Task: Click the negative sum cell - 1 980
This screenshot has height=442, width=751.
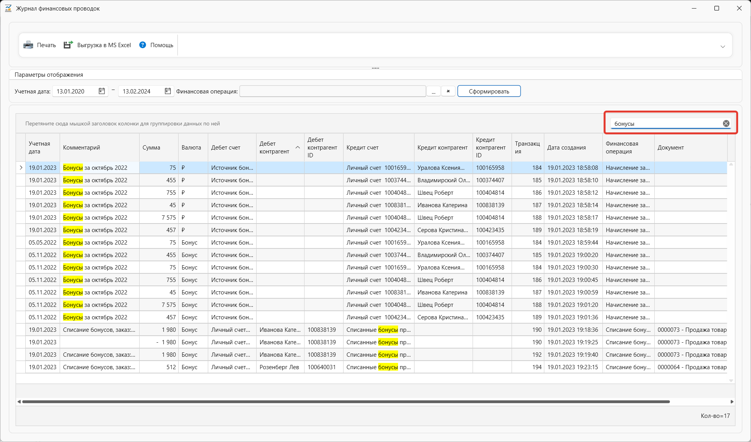Action: click(x=159, y=342)
